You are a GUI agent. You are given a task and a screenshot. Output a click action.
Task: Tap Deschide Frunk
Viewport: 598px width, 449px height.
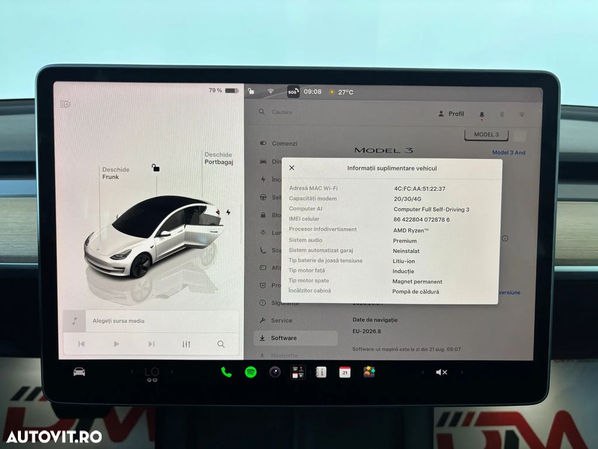[115, 174]
